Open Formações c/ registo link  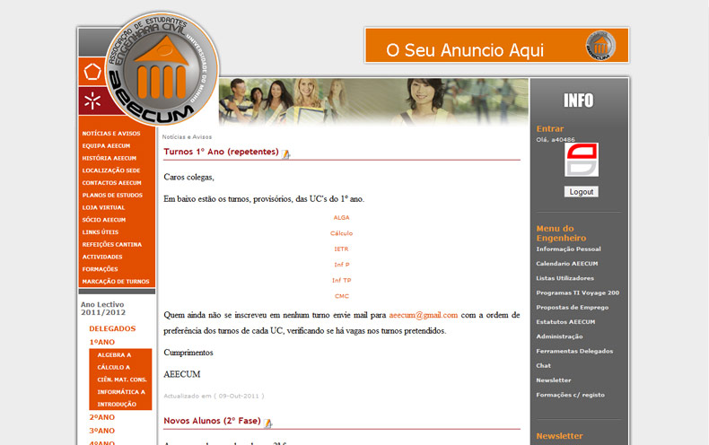(571, 395)
